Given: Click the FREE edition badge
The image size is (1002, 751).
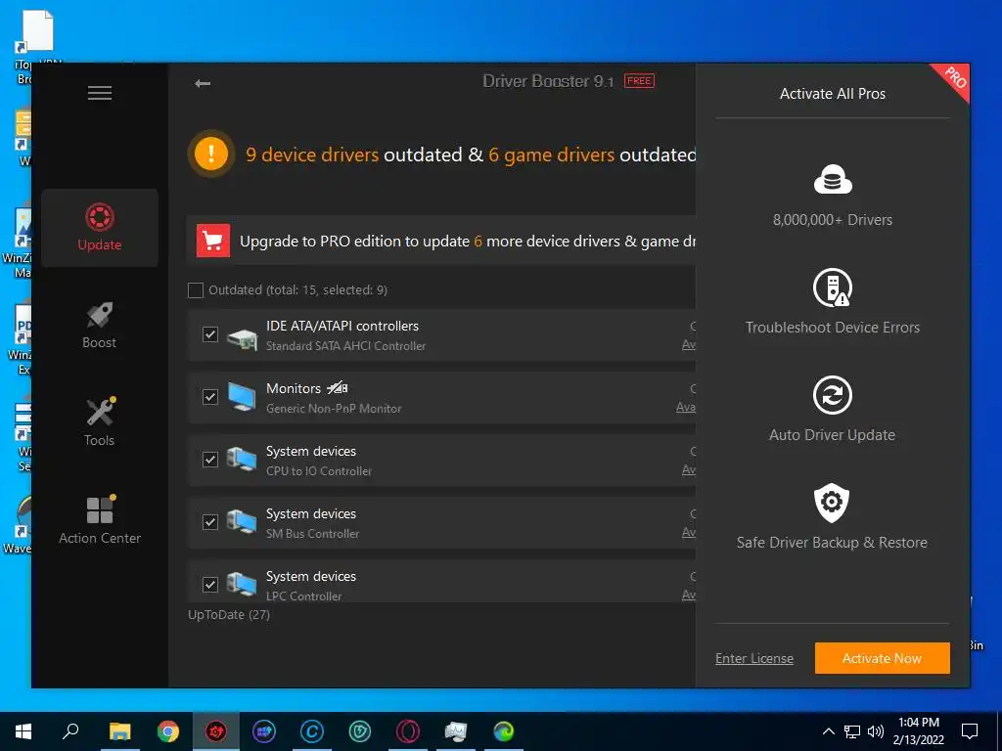Looking at the screenshot, I should pos(639,81).
